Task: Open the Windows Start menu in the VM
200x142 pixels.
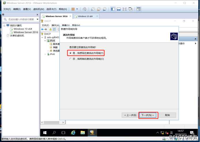Action: [x=45, y=133]
